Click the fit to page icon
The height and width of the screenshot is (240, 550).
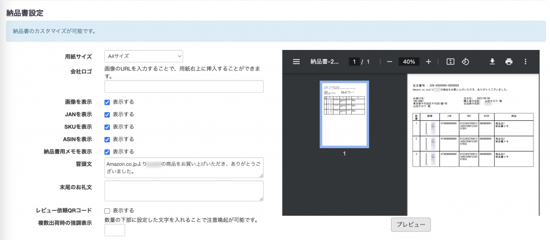pyautogui.click(x=450, y=62)
